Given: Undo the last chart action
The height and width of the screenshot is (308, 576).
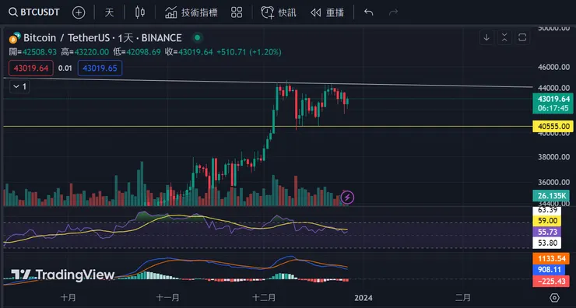Looking at the screenshot, I should tap(368, 13).
